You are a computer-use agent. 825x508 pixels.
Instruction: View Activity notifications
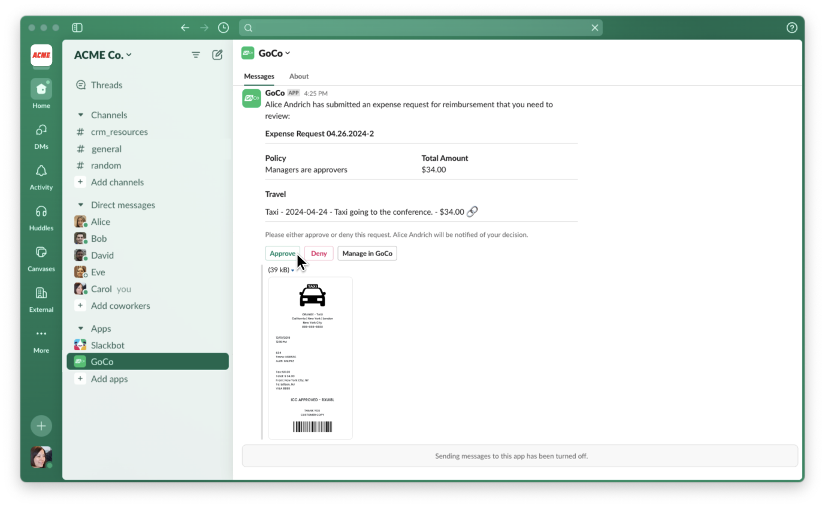coord(41,172)
